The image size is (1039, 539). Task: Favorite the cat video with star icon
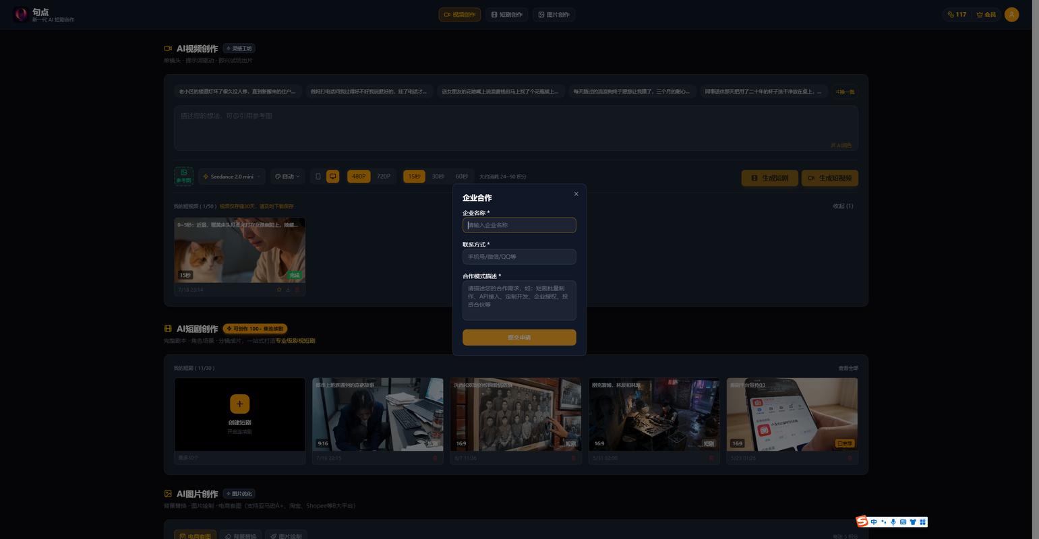click(279, 290)
